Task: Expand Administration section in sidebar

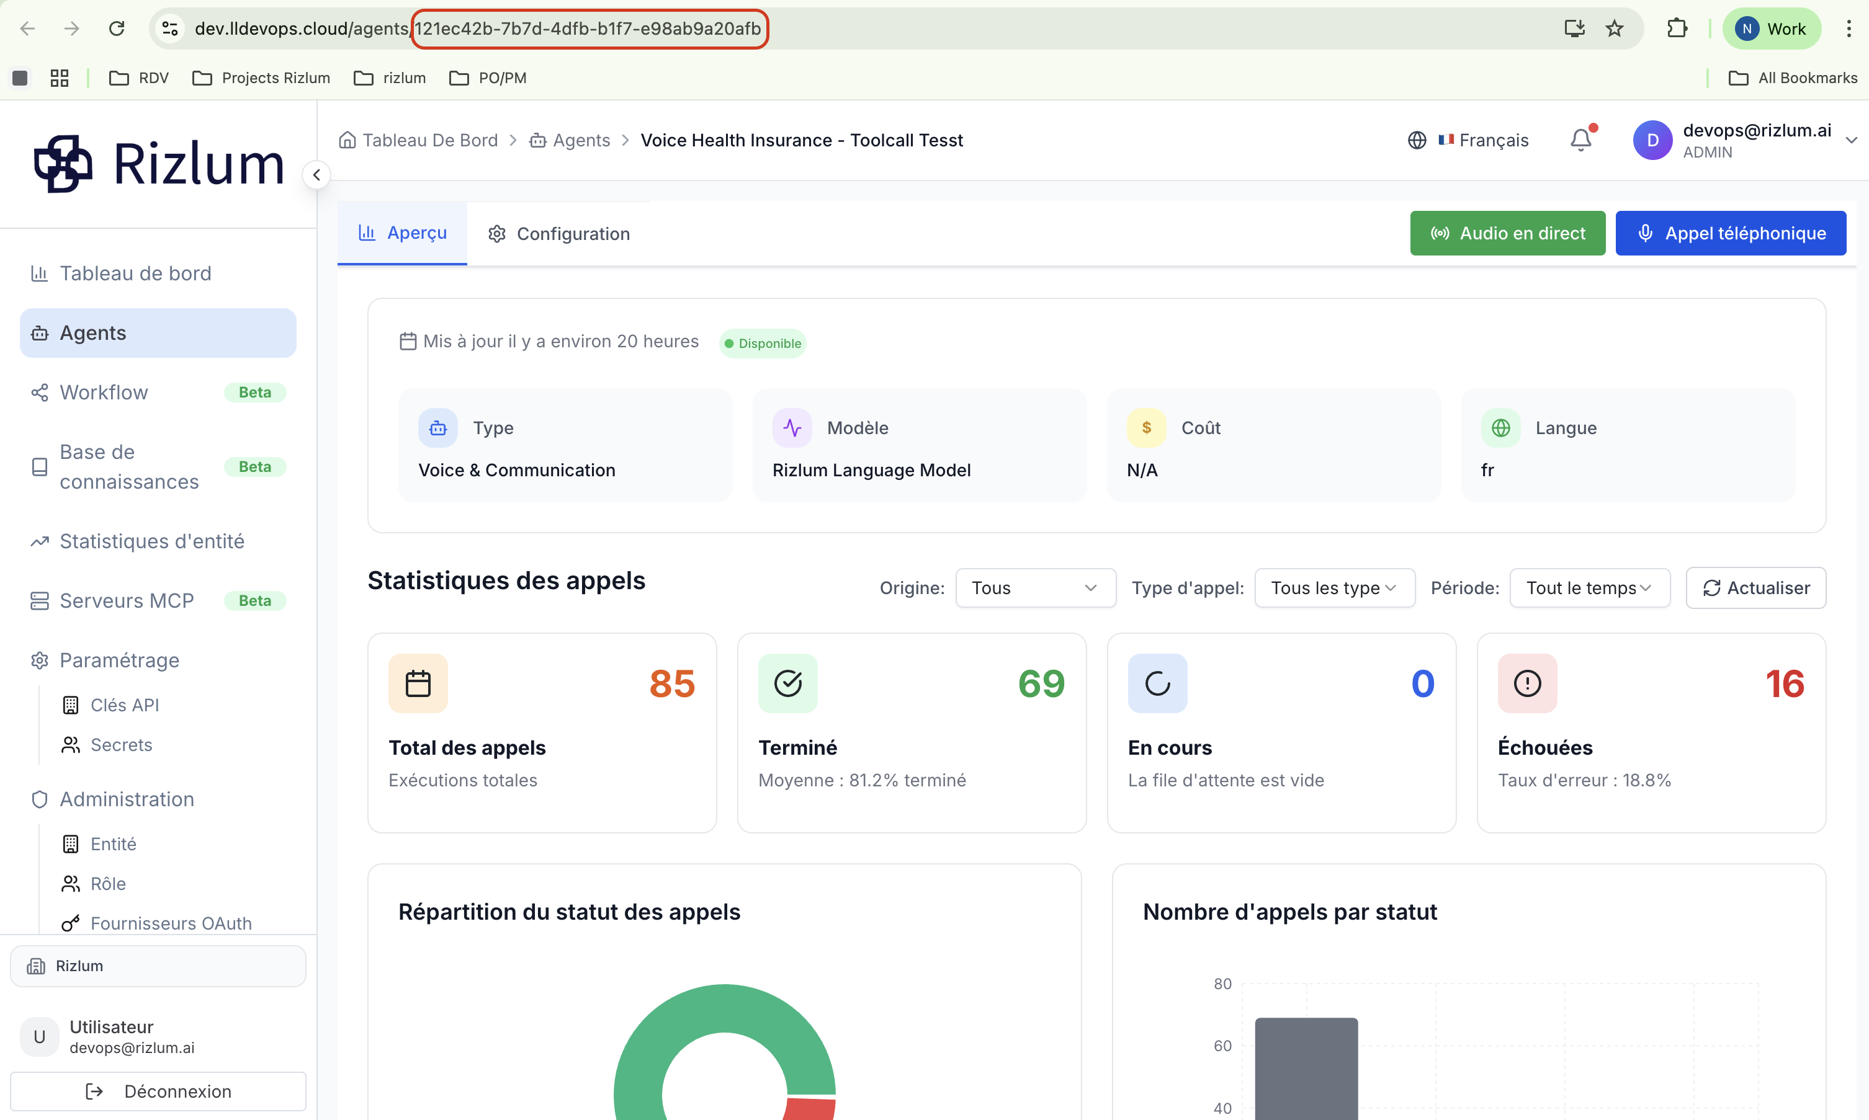Action: 158,799
